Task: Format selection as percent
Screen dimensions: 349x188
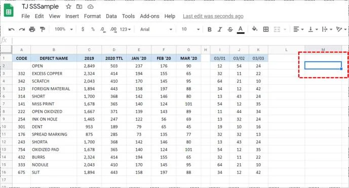Action: coord(93,29)
